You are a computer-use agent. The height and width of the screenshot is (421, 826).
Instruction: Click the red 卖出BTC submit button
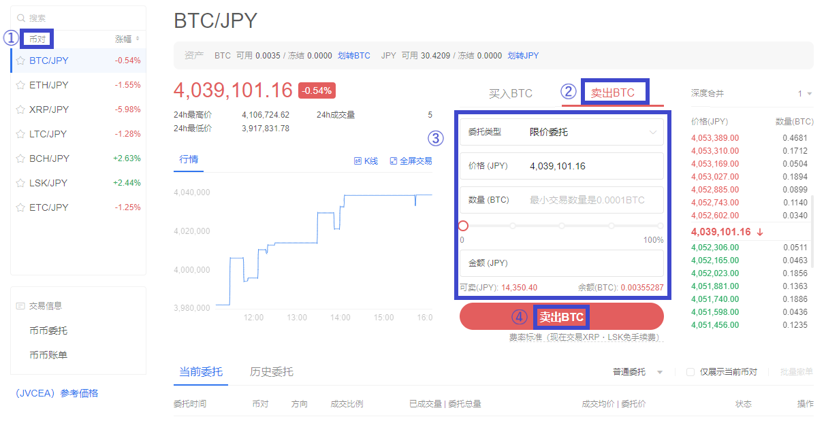[x=561, y=317]
